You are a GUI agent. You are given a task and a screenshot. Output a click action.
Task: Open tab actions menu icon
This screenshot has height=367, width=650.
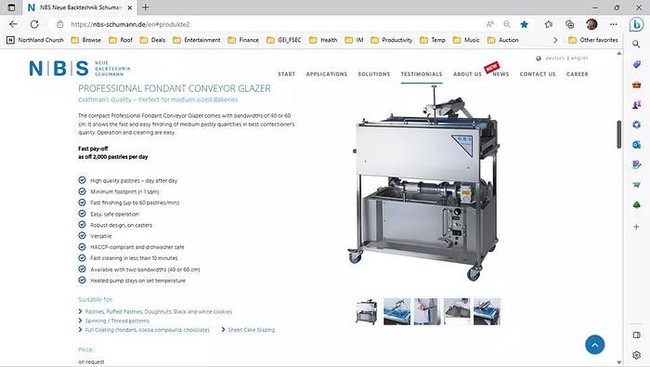(x=11, y=7)
